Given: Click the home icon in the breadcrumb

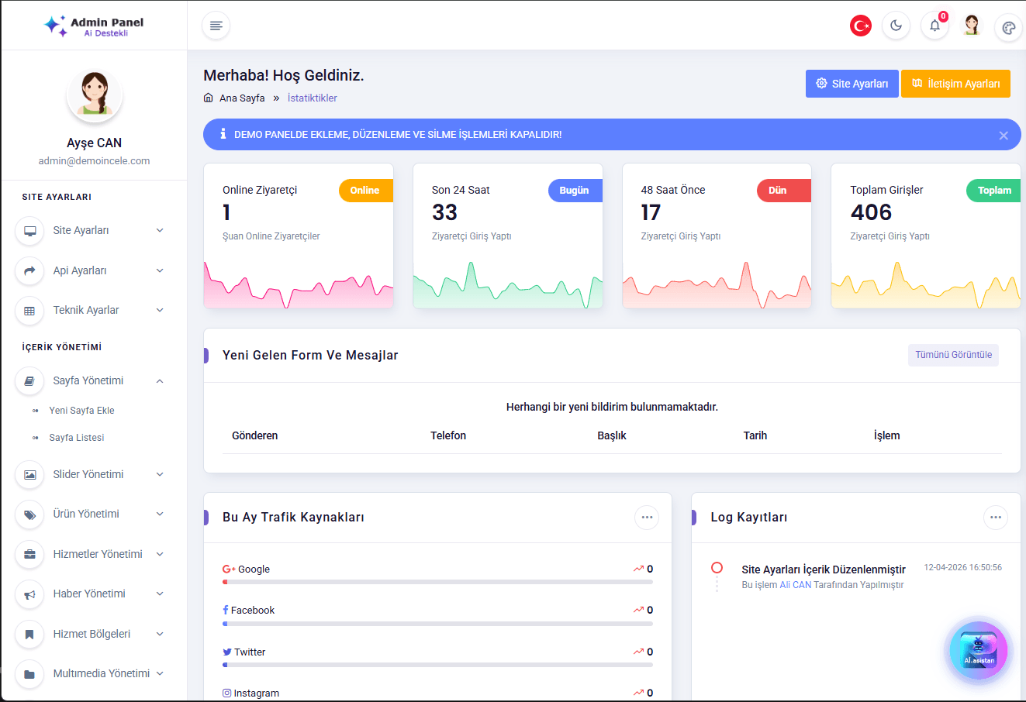Looking at the screenshot, I should click(206, 98).
